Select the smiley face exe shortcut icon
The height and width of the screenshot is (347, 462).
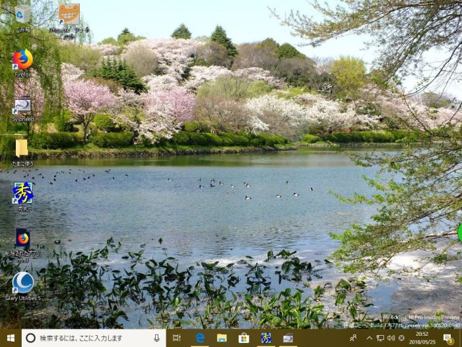coord(69,15)
